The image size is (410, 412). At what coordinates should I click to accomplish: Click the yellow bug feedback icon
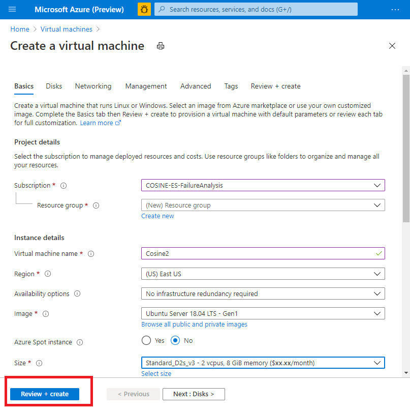(144, 10)
